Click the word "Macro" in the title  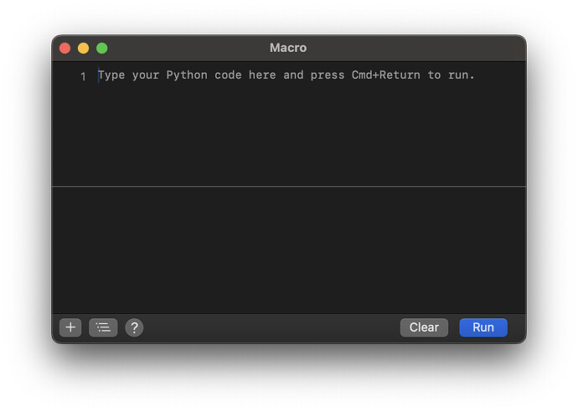pyautogui.click(x=288, y=48)
